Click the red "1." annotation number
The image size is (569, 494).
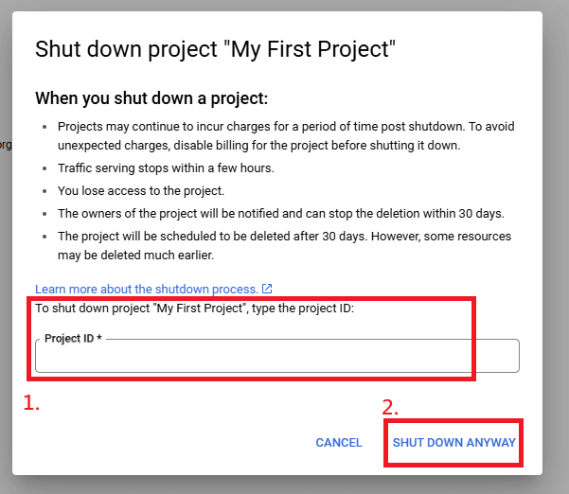31,403
